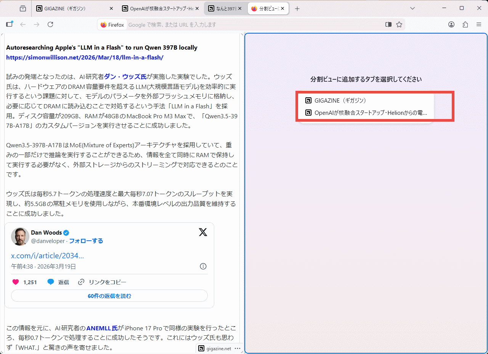
Task: Reload the current page
Action: (x=50, y=24)
